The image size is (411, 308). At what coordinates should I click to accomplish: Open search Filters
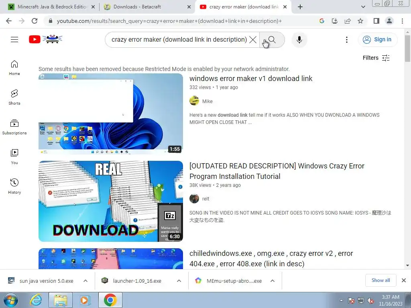[x=376, y=58]
